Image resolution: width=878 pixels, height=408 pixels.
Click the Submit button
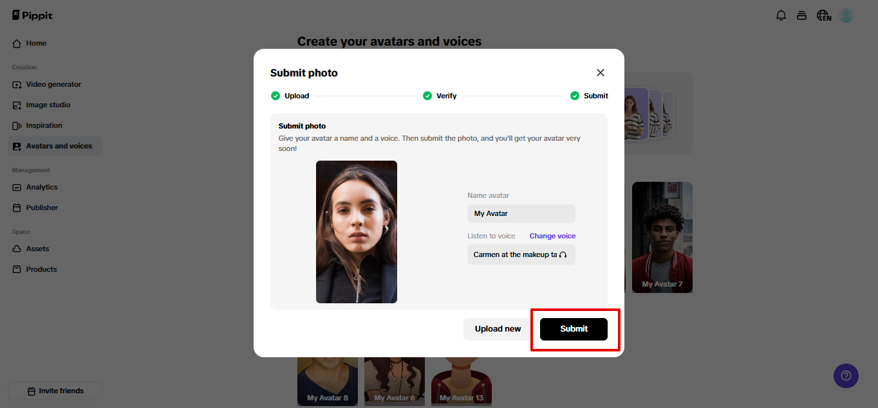point(574,329)
